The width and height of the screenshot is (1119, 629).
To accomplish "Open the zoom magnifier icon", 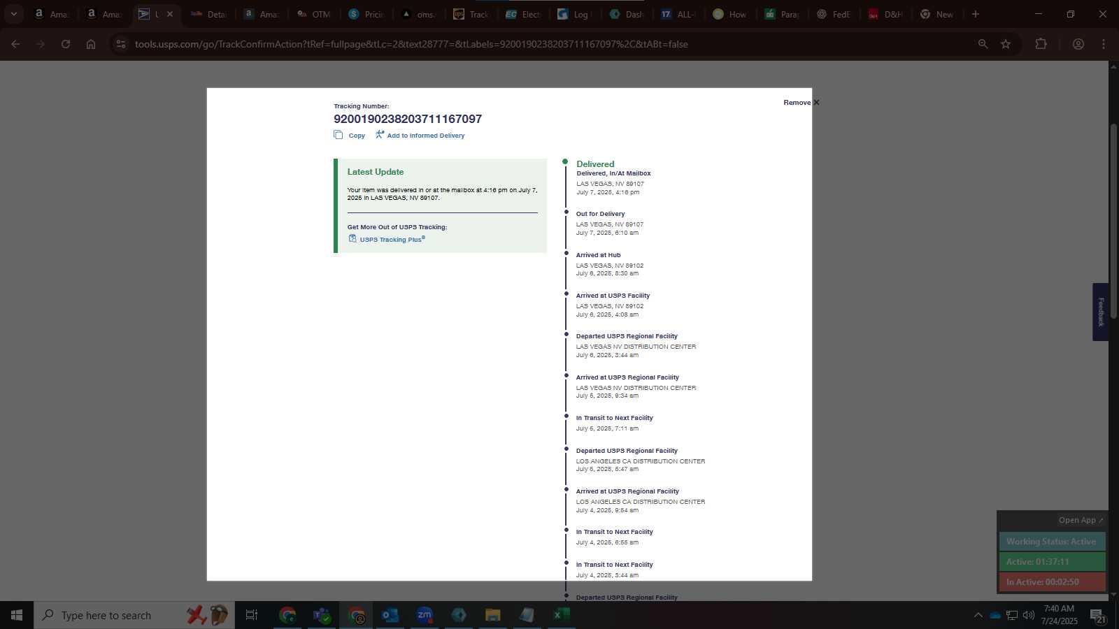I will pyautogui.click(x=983, y=44).
